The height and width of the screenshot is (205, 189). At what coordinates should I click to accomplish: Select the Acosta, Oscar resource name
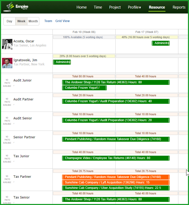click(x=24, y=41)
